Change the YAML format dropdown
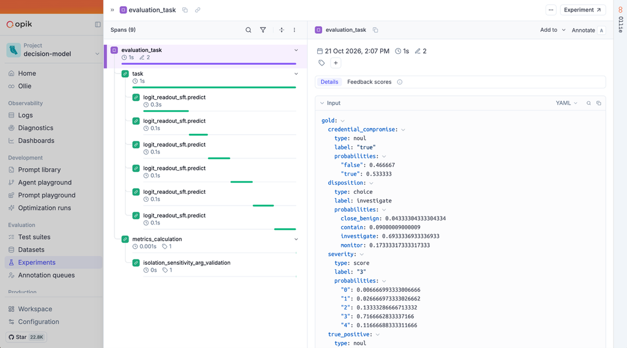Image resolution: width=627 pixels, height=348 pixels. (x=566, y=103)
